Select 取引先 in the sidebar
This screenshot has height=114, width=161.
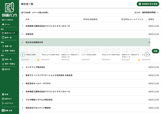6,69
